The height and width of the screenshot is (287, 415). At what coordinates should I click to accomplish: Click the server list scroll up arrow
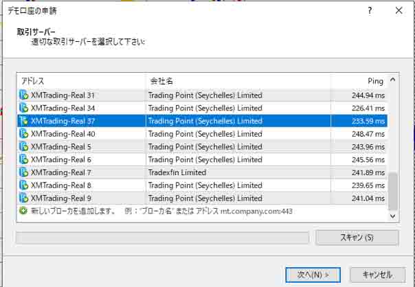pyautogui.click(x=393, y=80)
